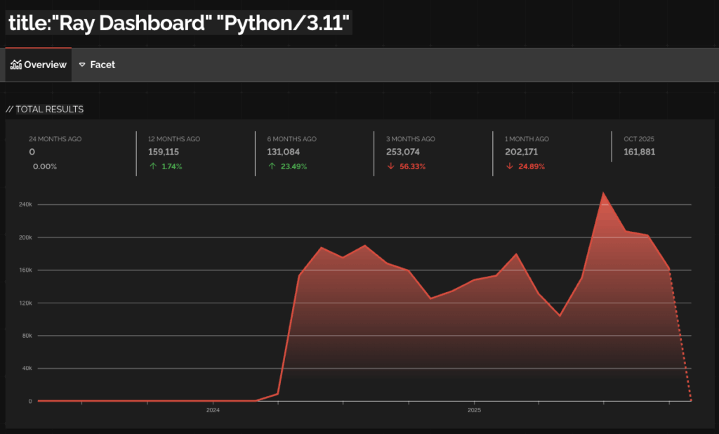Click the 2024 label on the x-axis
Image resolution: width=719 pixels, height=434 pixels.
(213, 409)
